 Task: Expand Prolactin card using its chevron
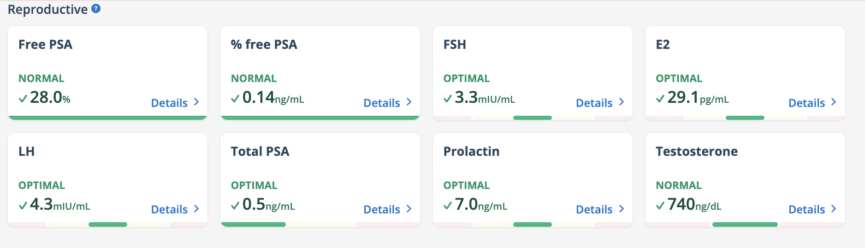[x=622, y=209]
